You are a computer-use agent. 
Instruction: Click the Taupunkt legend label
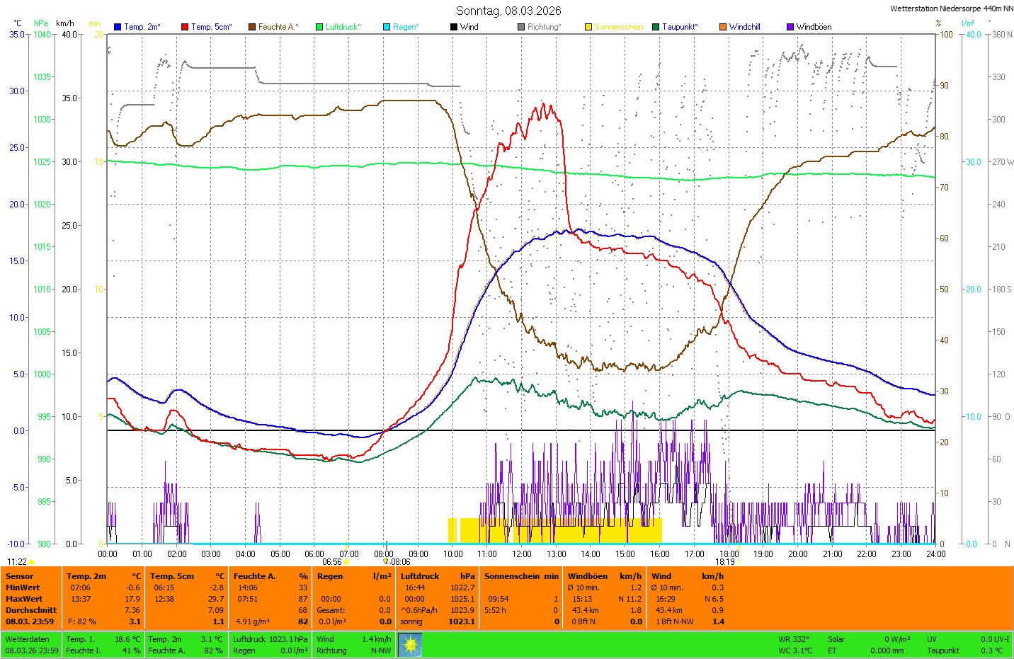point(680,27)
